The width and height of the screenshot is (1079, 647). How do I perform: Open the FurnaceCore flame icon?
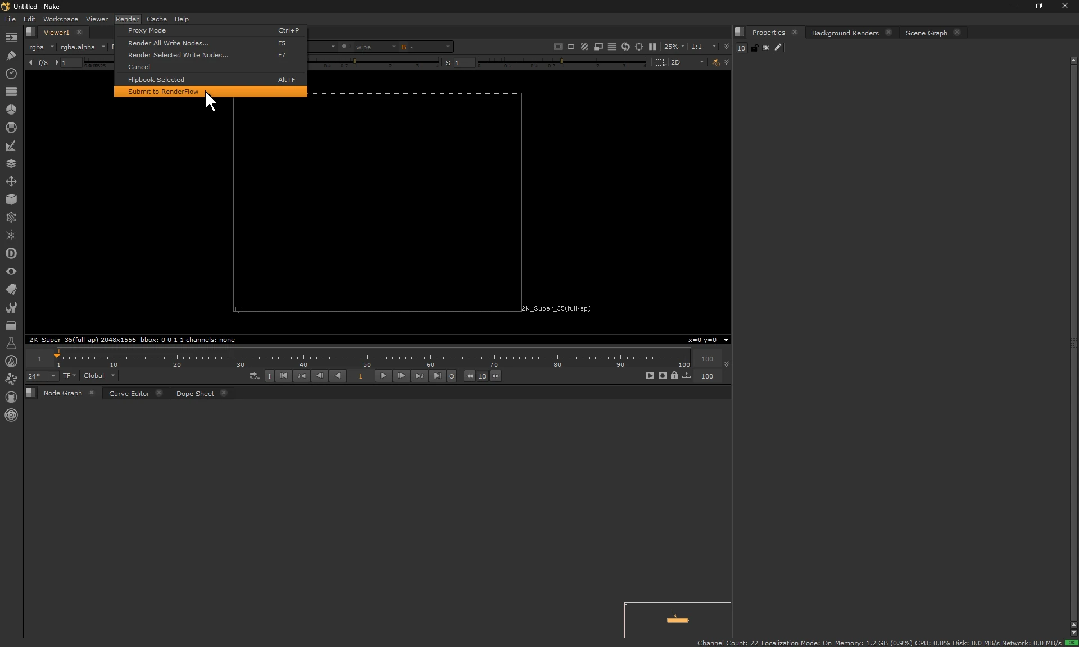(x=11, y=361)
